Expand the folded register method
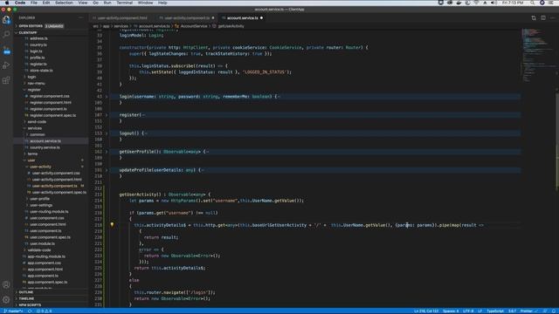Image resolution: width=559 pixels, height=314 pixels. [x=107, y=115]
